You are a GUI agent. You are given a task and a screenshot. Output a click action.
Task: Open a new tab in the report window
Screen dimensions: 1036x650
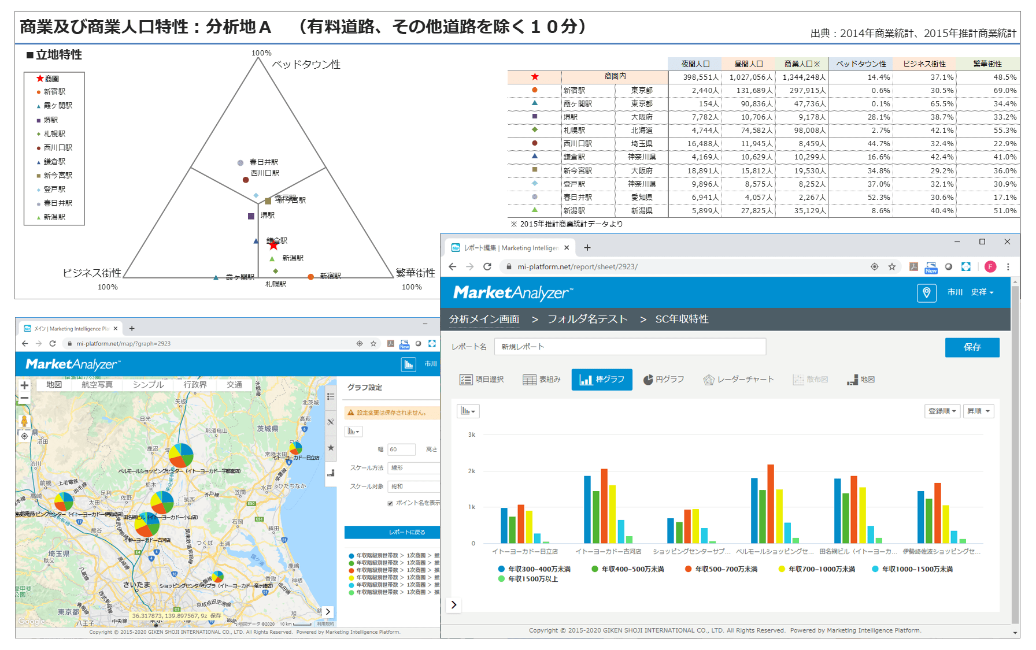(x=587, y=248)
